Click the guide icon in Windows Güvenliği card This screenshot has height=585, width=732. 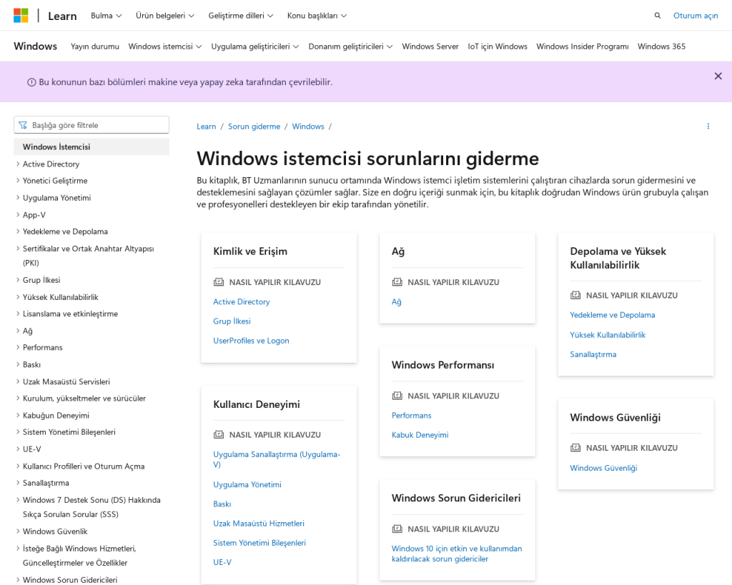tap(575, 447)
